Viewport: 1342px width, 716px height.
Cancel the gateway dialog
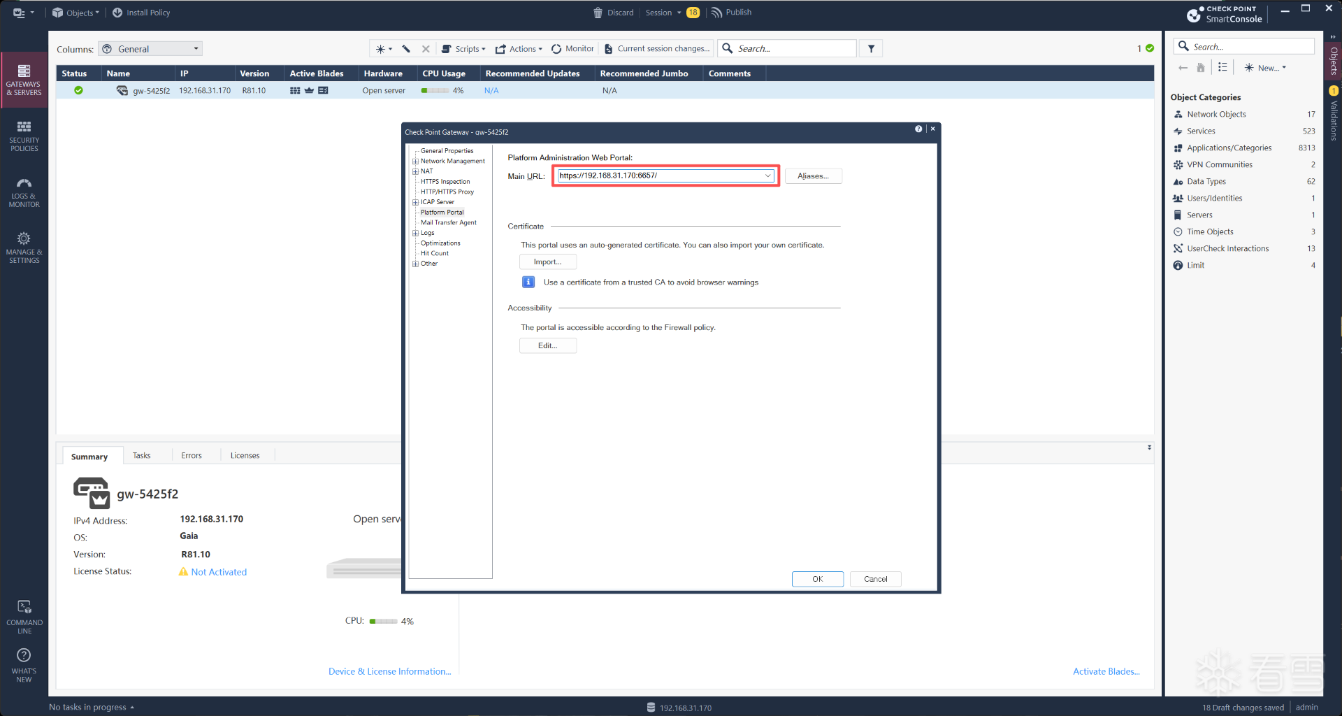pos(876,579)
